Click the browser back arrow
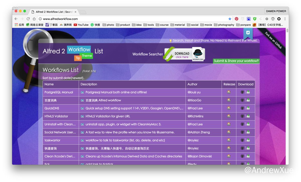This screenshot has height=182, width=301. point(16,19)
